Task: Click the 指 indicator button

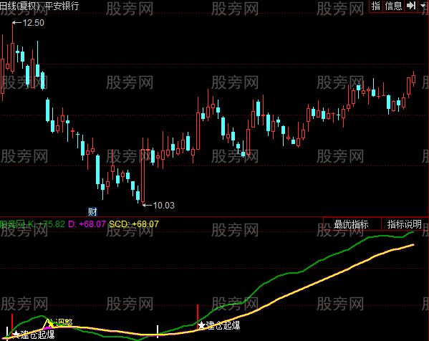Action: (x=376, y=6)
